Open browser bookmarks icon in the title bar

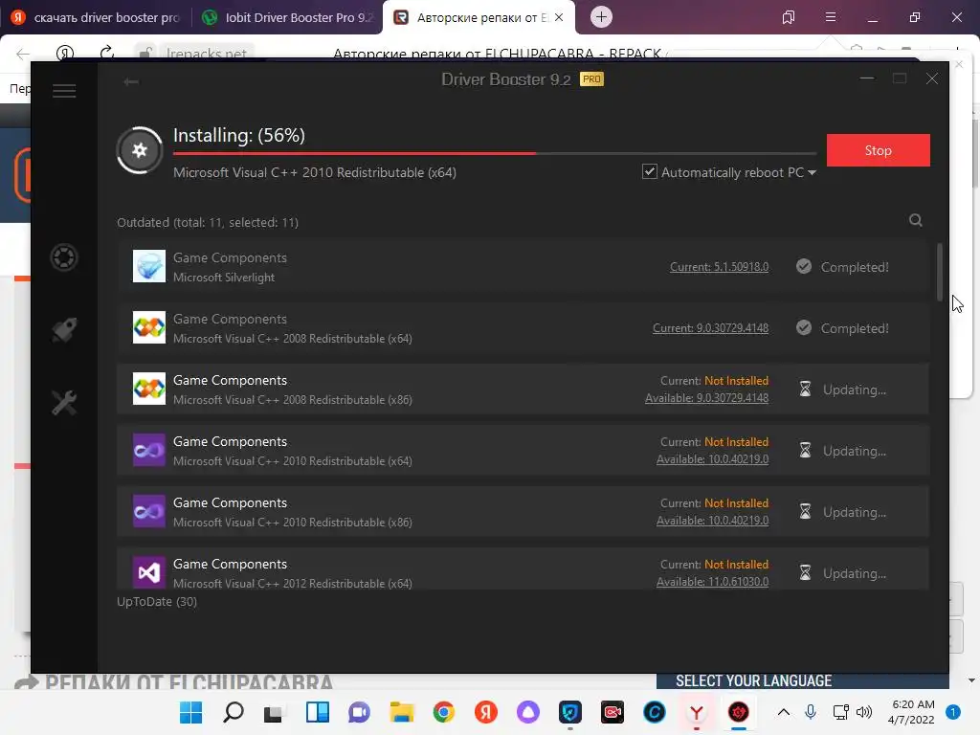click(x=789, y=17)
